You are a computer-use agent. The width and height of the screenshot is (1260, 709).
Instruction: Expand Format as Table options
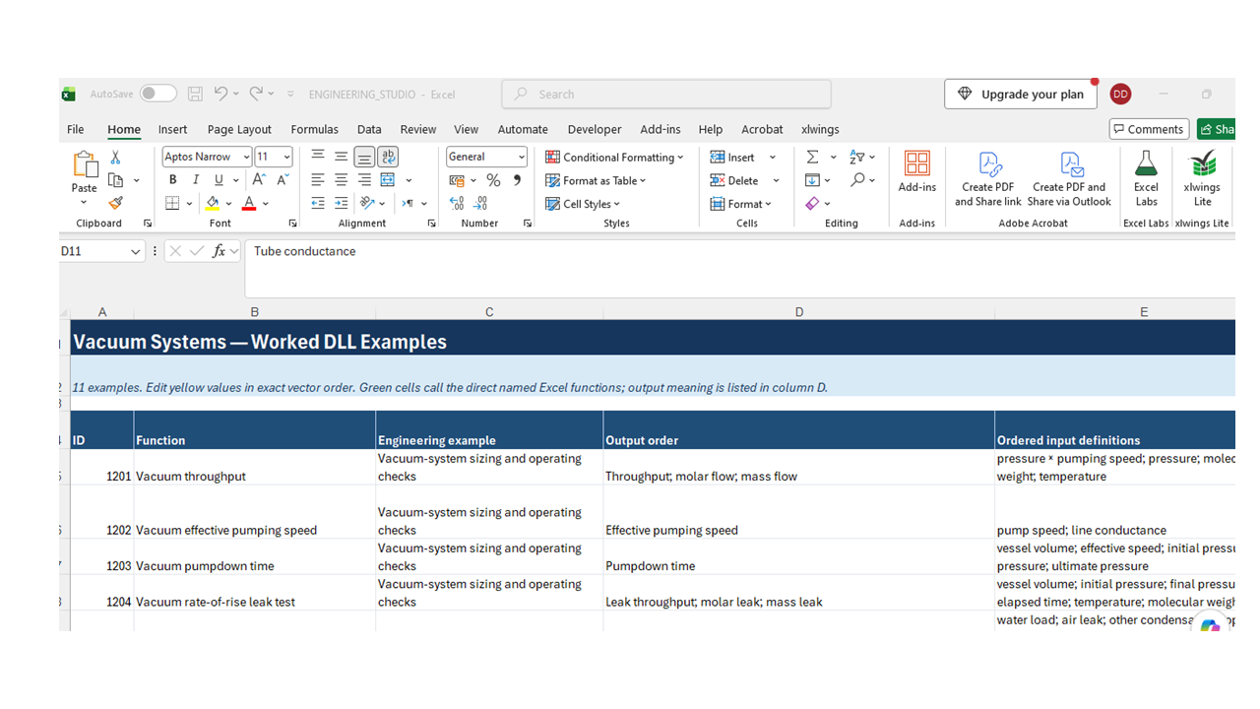[x=596, y=180]
